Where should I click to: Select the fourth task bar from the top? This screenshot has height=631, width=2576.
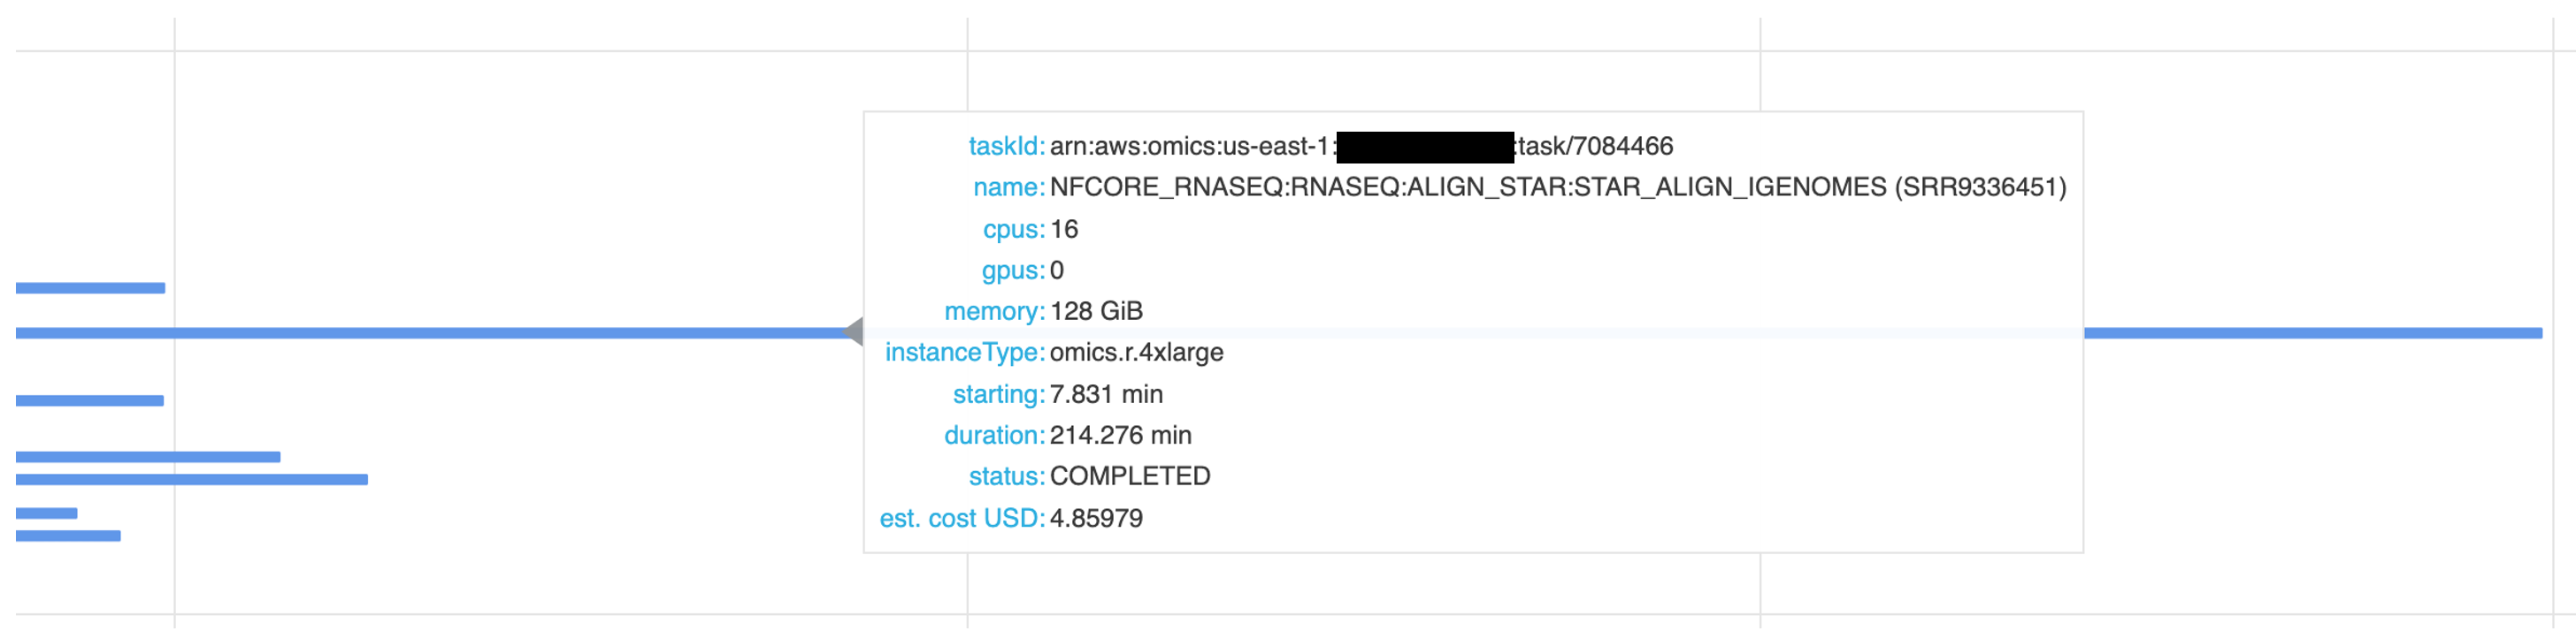tap(148, 457)
